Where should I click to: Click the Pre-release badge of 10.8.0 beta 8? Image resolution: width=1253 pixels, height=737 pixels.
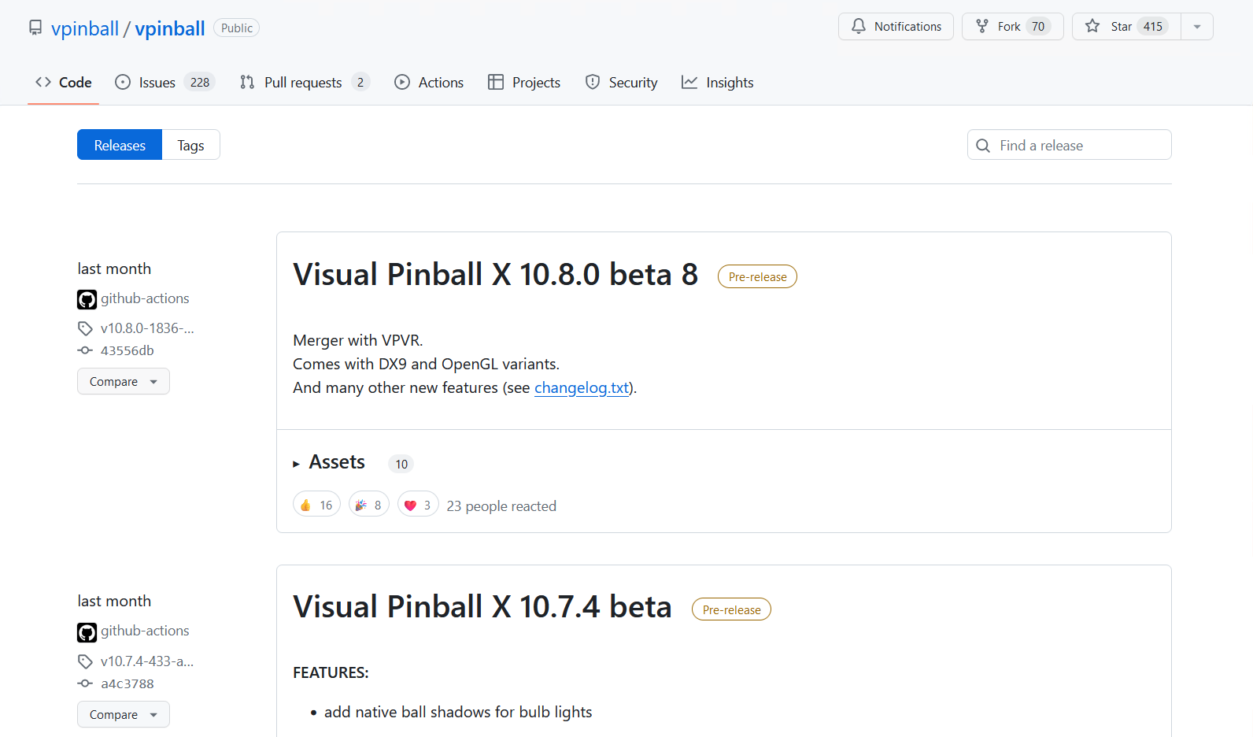757,276
